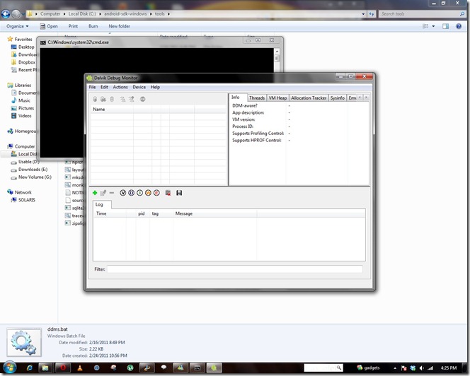Click the Debug selected process icon in DDMS
Viewport: 470px width, 376px height.
pos(95,99)
